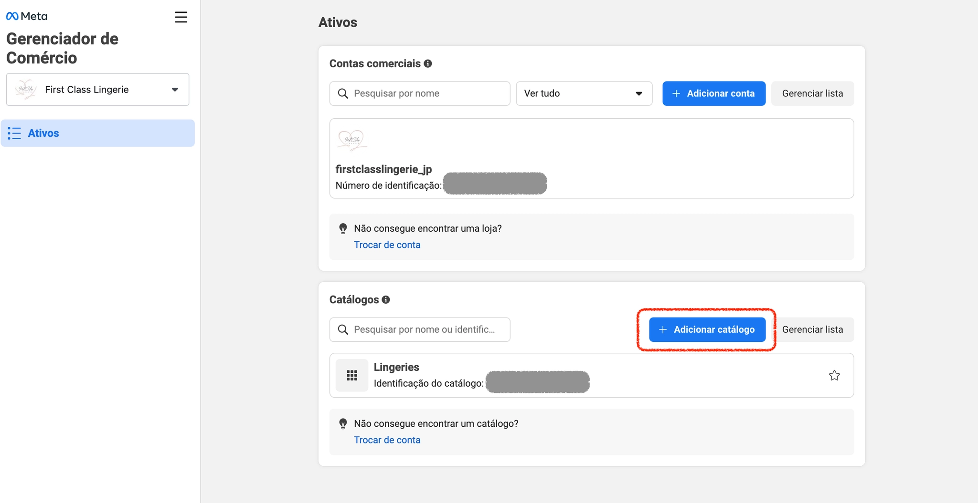Focus the catalog search by name or ID field
The height and width of the screenshot is (503, 978).
pos(420,329)
